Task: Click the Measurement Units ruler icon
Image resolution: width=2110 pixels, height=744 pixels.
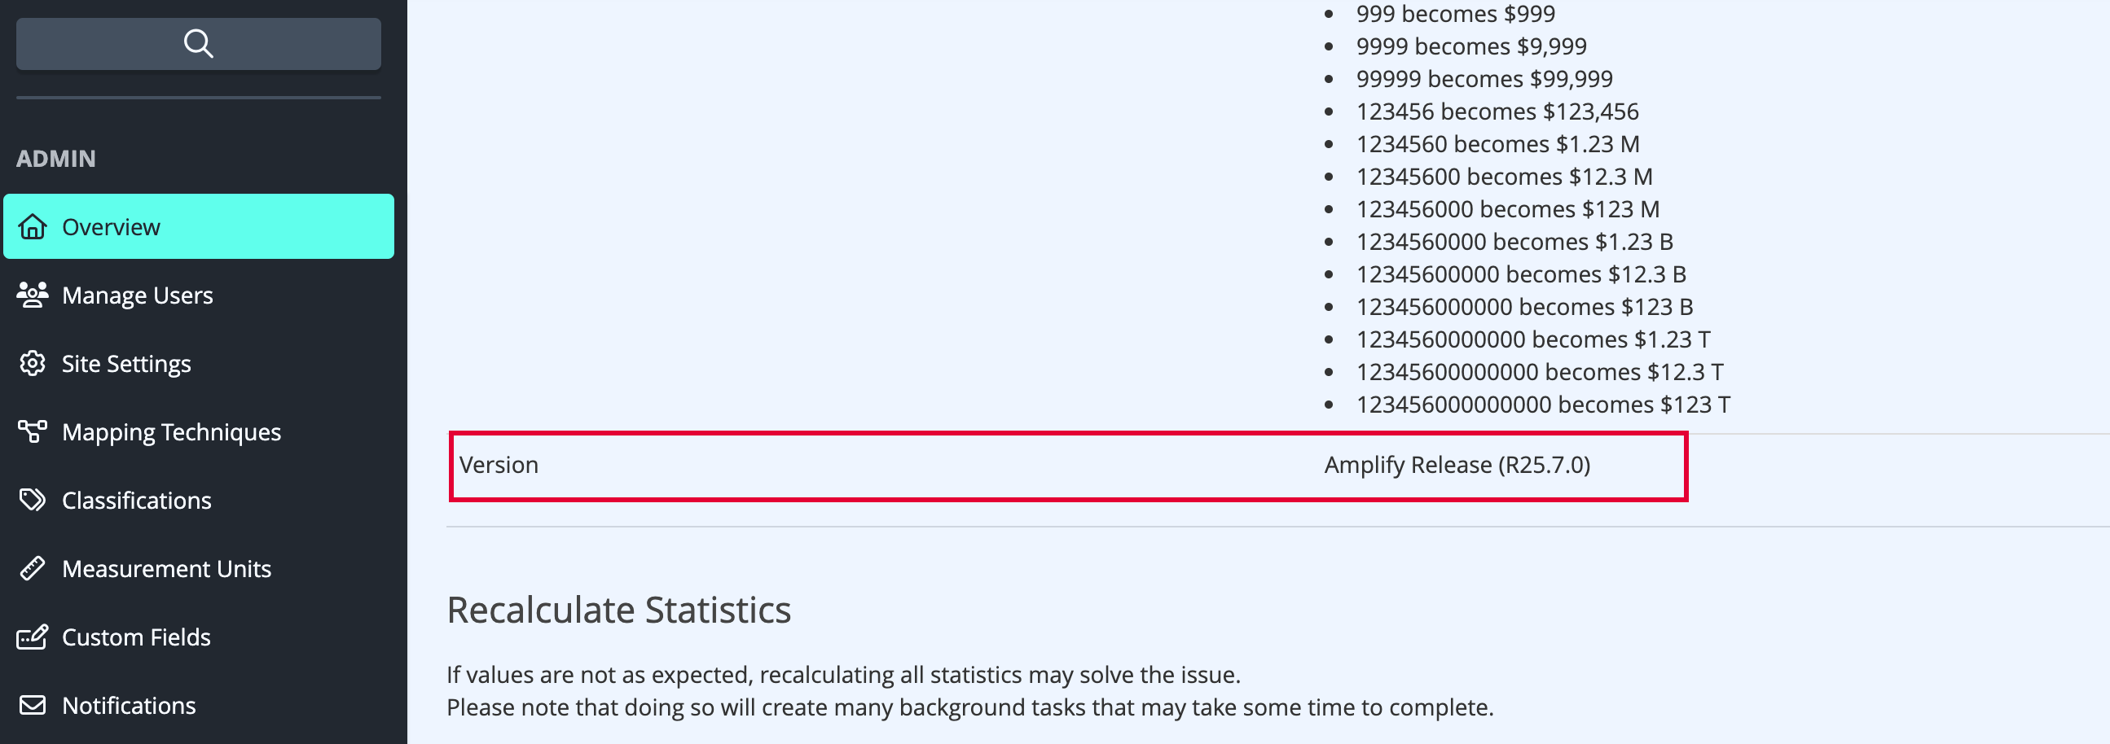Action: (33, 568)
